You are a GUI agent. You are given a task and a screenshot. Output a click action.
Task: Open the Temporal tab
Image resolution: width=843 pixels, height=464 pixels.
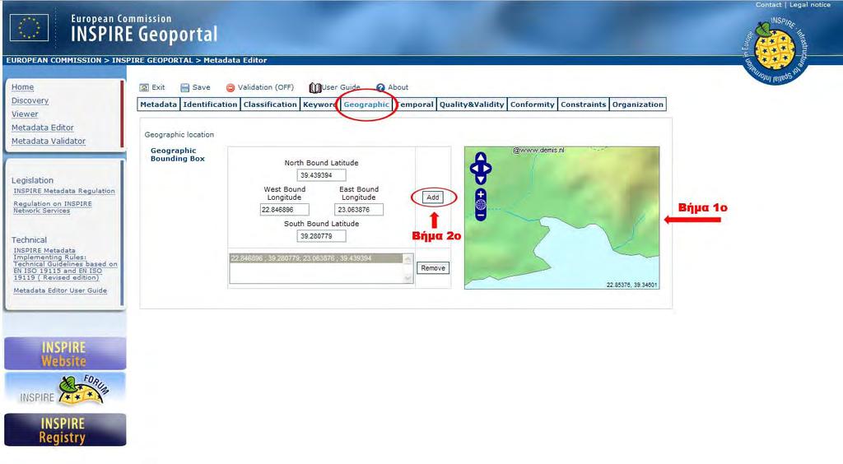click(415, 104)
